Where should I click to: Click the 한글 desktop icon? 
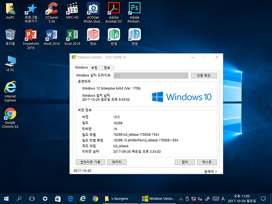point(134,37)
